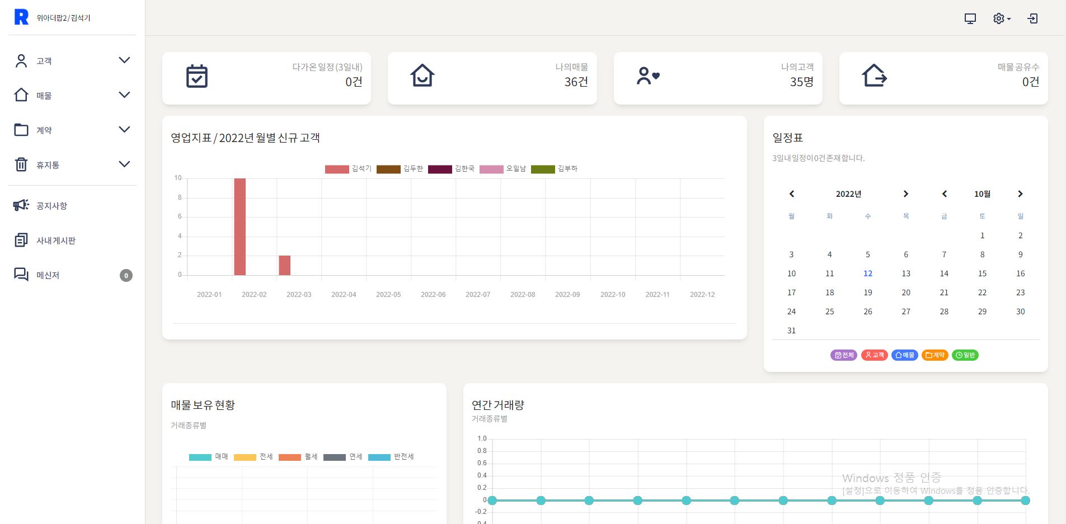Toggle 김석기 series in chart legend

pyautogui.click(x=348, y=169)
